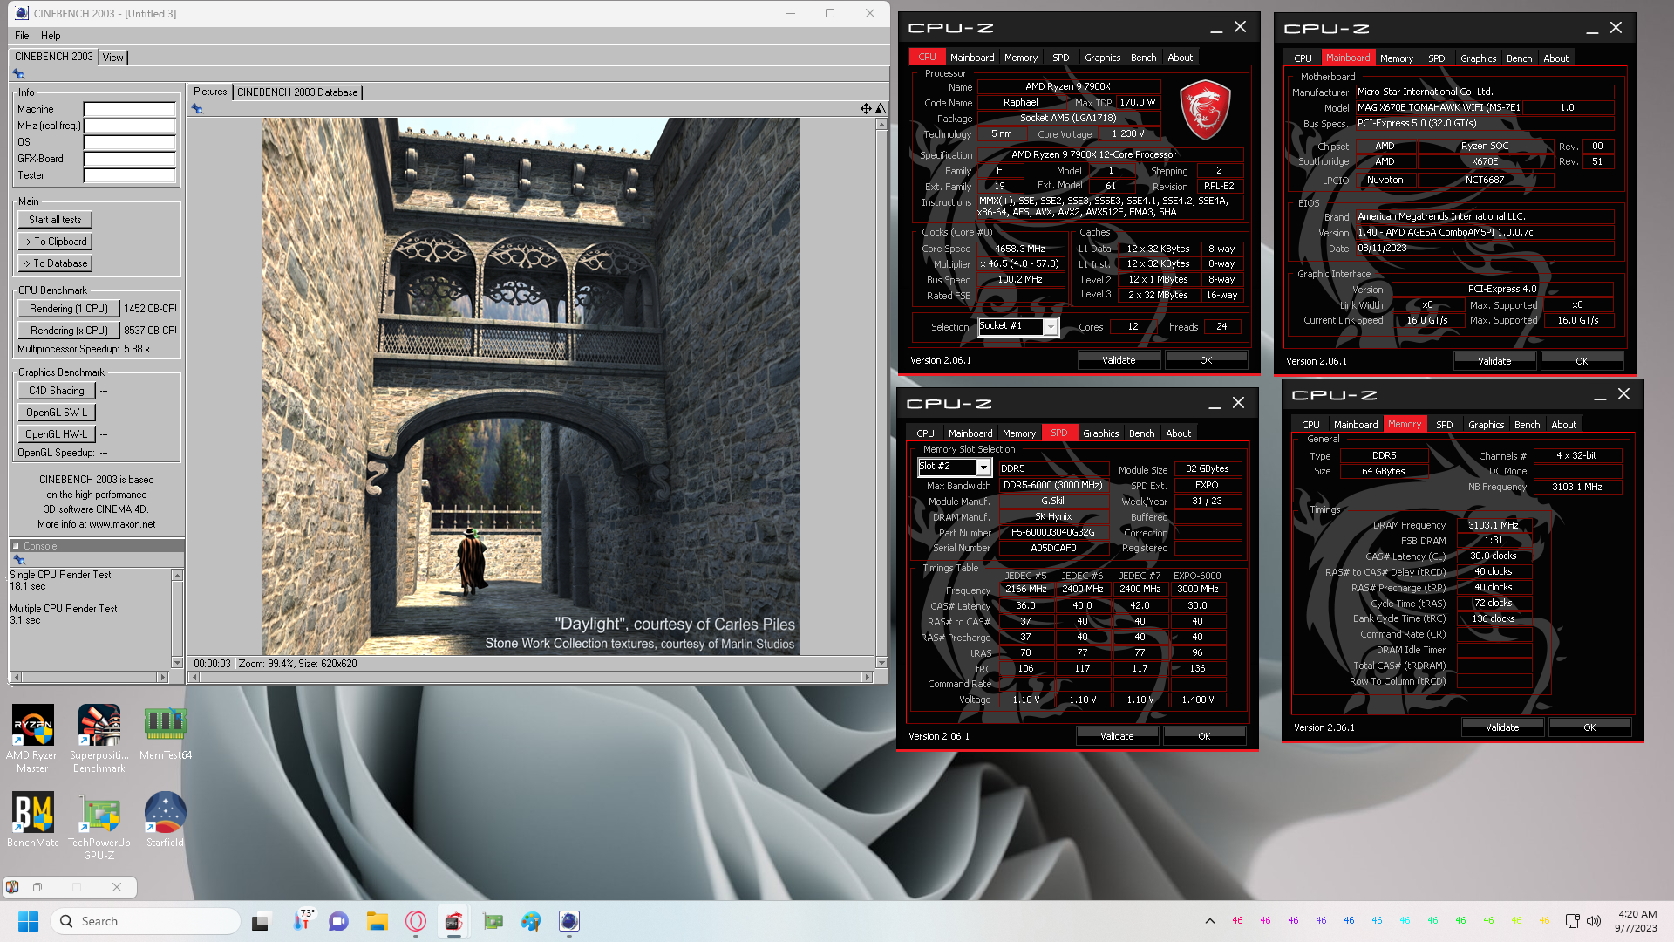Start the OpenGL SW-L test
1674x942 pixels.
point(56,413)
